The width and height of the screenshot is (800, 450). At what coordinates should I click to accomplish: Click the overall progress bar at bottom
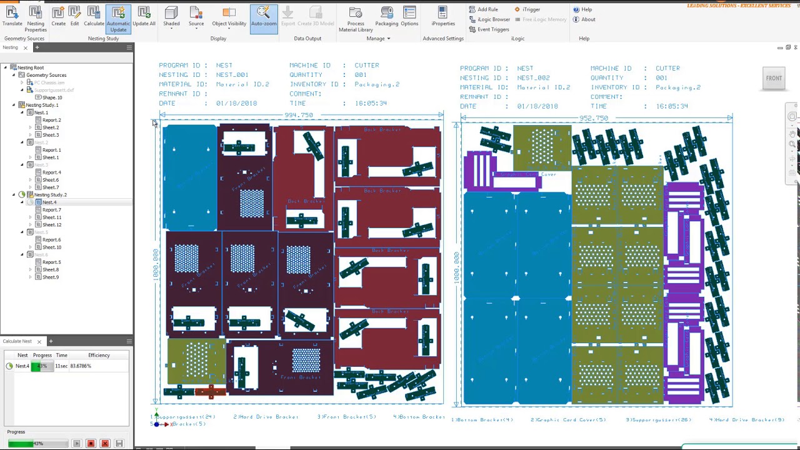(38, 444)
